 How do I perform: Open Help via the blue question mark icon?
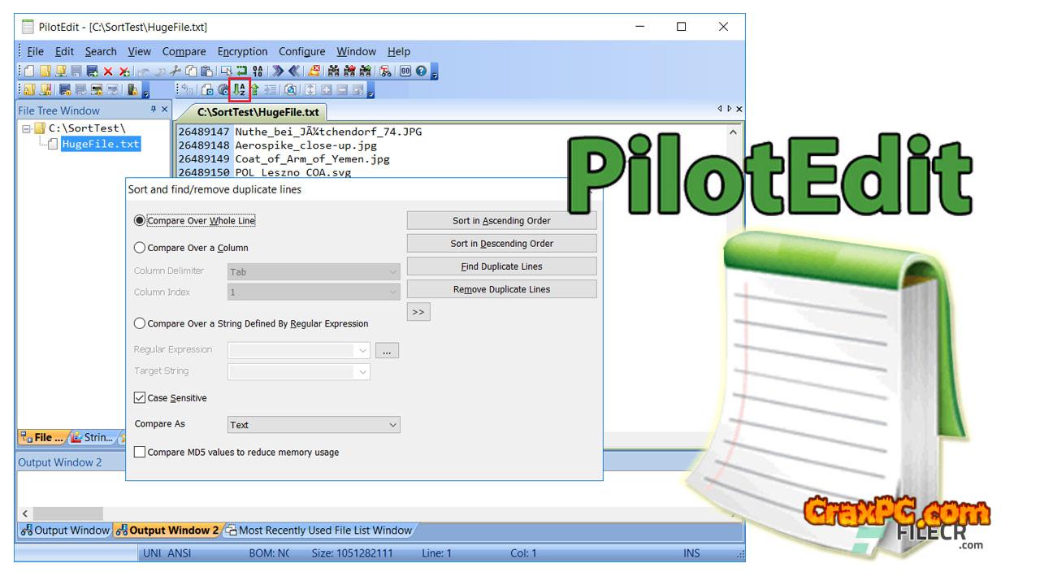coord(421,71)
